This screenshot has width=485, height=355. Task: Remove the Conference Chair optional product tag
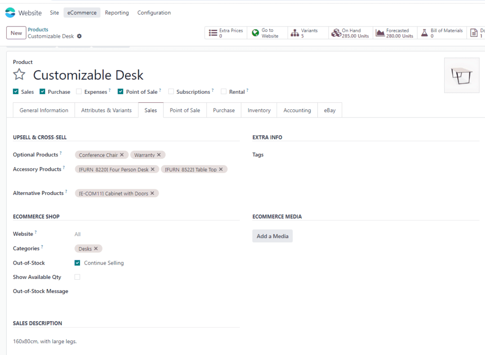(122, 155)
